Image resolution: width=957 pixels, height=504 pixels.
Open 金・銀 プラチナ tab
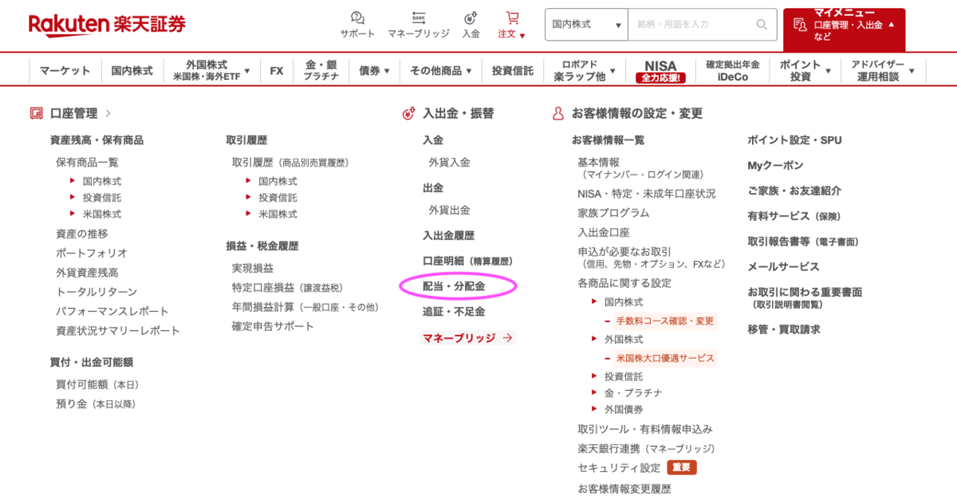pos(321,71)
